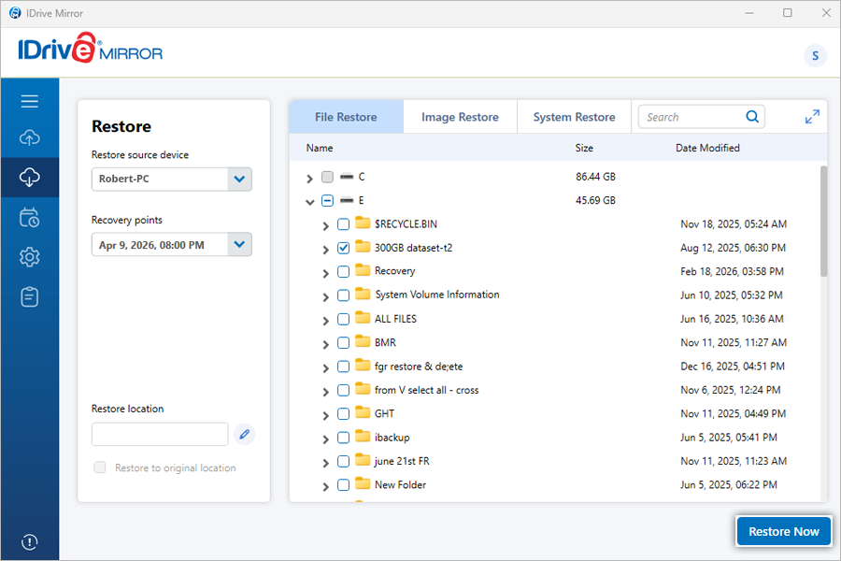Open the logs clipboard icon in sidebar
Image resolution: width=841 pixels, height=561 pixels.
point(29,296)
